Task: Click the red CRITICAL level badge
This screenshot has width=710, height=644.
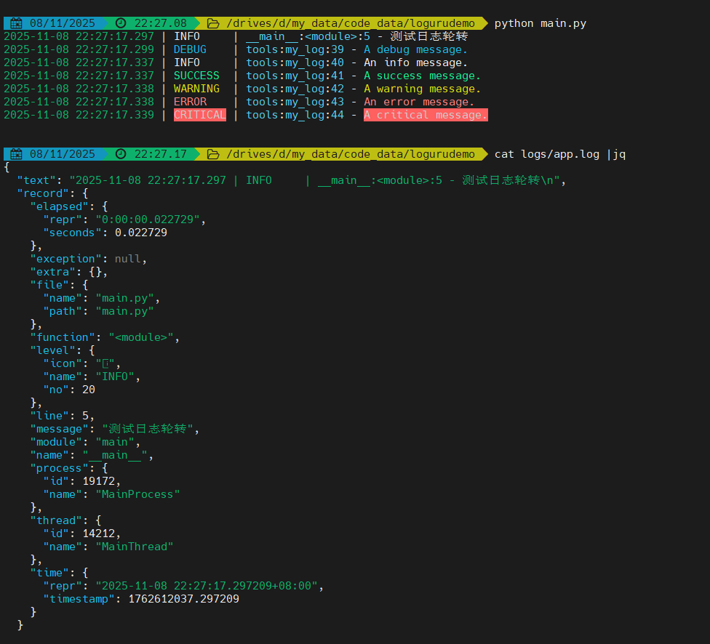Action: click(x=199, y=114)
